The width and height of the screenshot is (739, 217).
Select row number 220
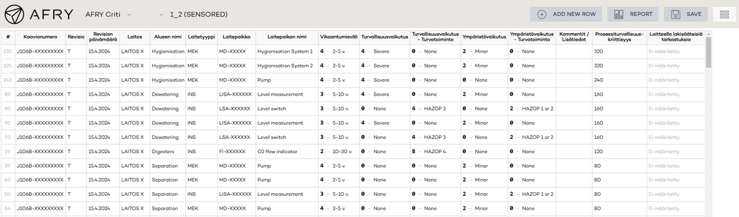tap(8, 51)
